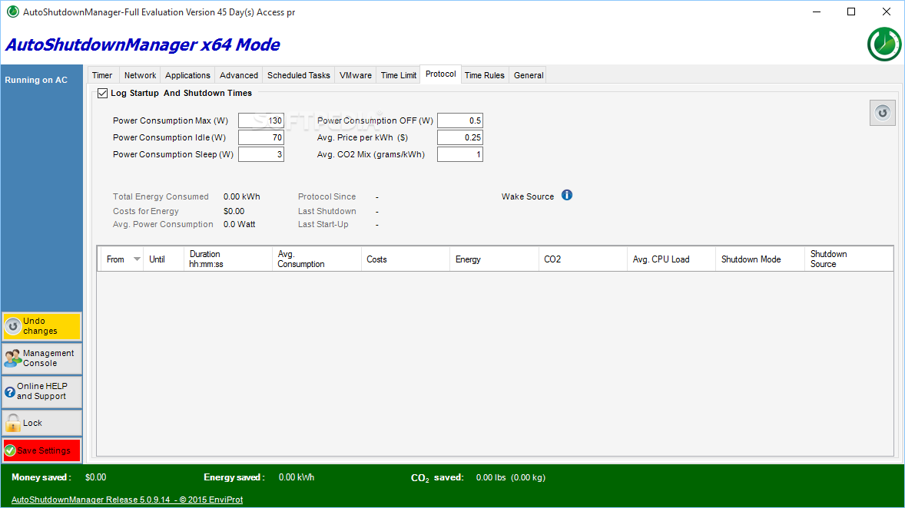
Task: Click the Undo changes button
Action: tap(41, 326)
